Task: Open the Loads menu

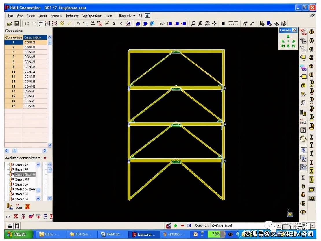Action: [43, 16]
